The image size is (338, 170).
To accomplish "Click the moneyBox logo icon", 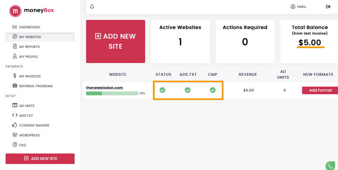I will (15, 11).
